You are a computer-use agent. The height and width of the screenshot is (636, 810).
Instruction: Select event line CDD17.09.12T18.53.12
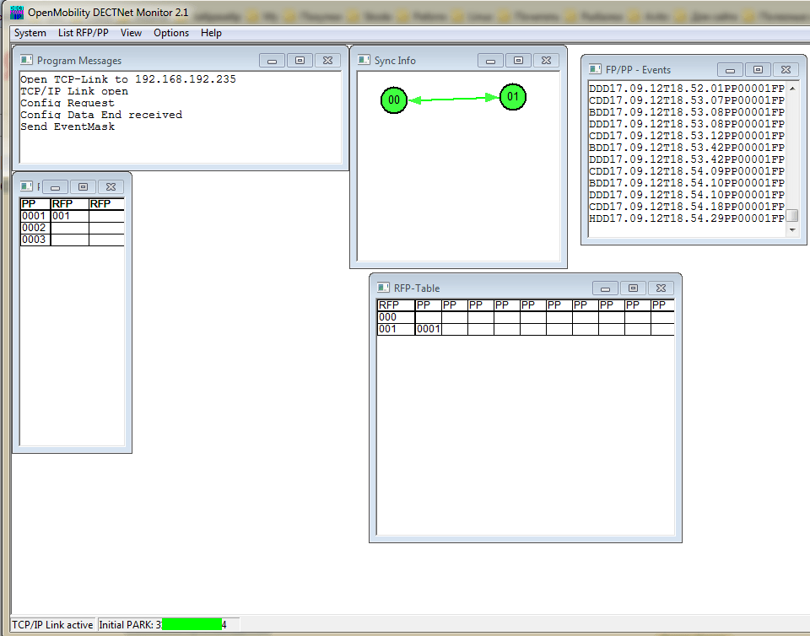687,136
